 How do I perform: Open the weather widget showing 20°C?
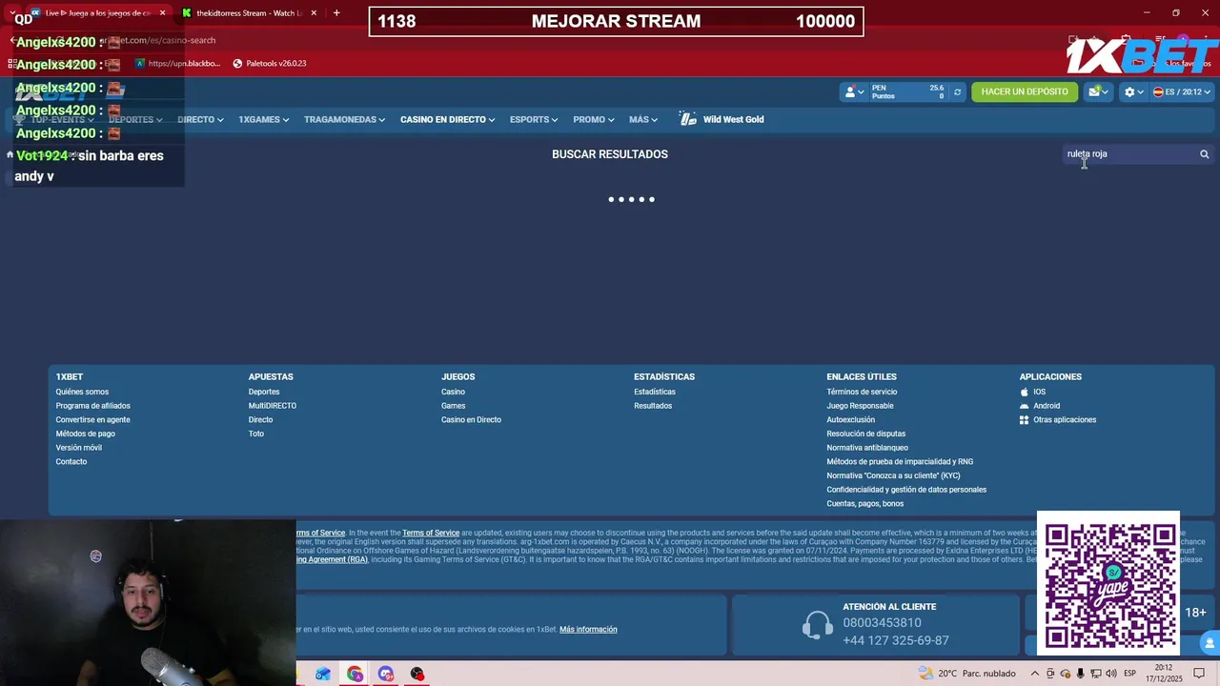[966, 674]
